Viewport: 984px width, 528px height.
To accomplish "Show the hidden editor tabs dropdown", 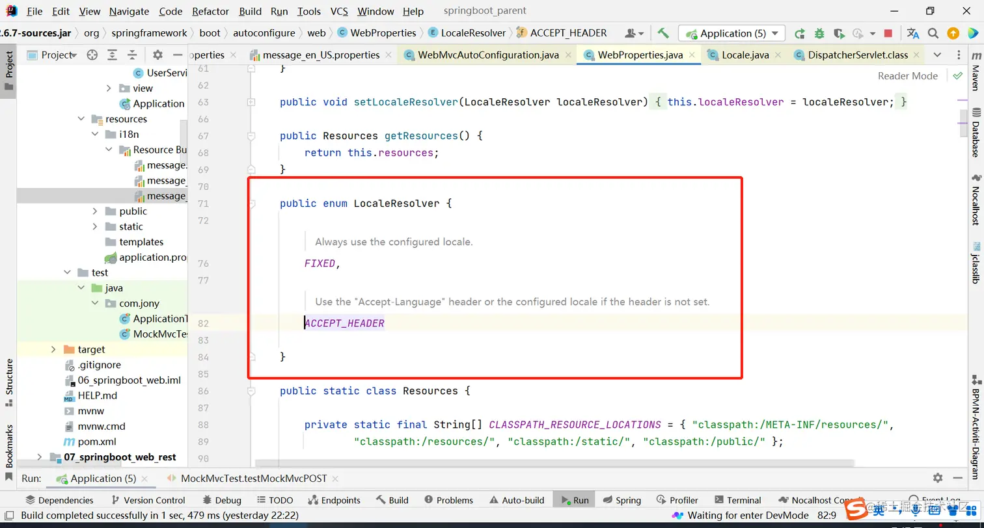I will tap(937, 55).
